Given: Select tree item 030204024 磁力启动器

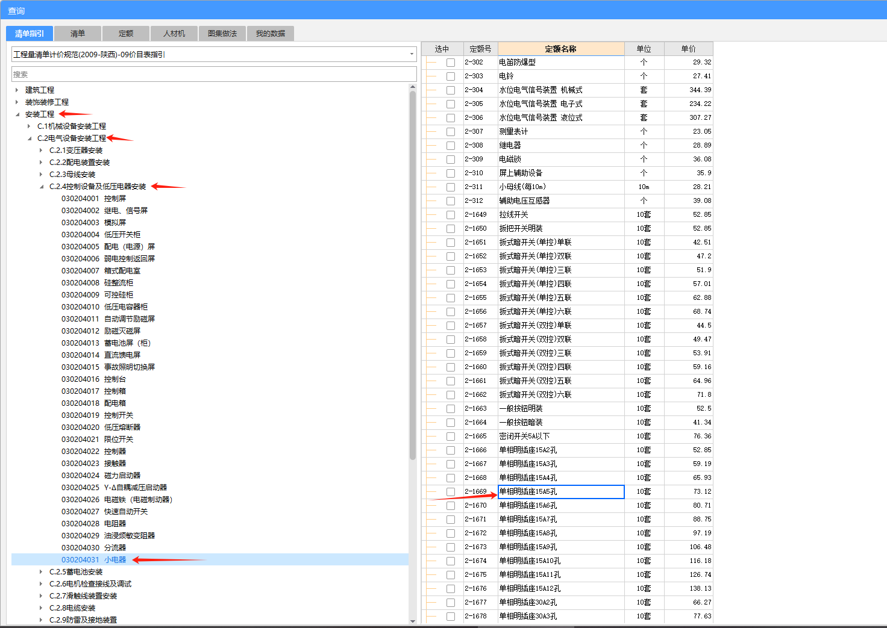Looking at the screenshot, I should pyautogui.click(x=101, y=475).
